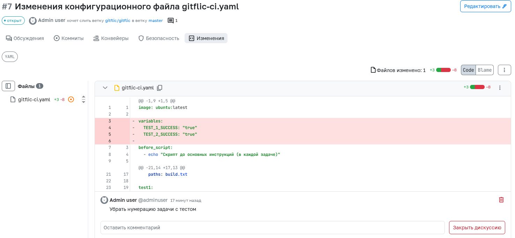Click the copy file path icon next to gitflic-ci.yaml
Image resolution: width=515 pixels, height=238 pixels.
(x=159, y=88)
